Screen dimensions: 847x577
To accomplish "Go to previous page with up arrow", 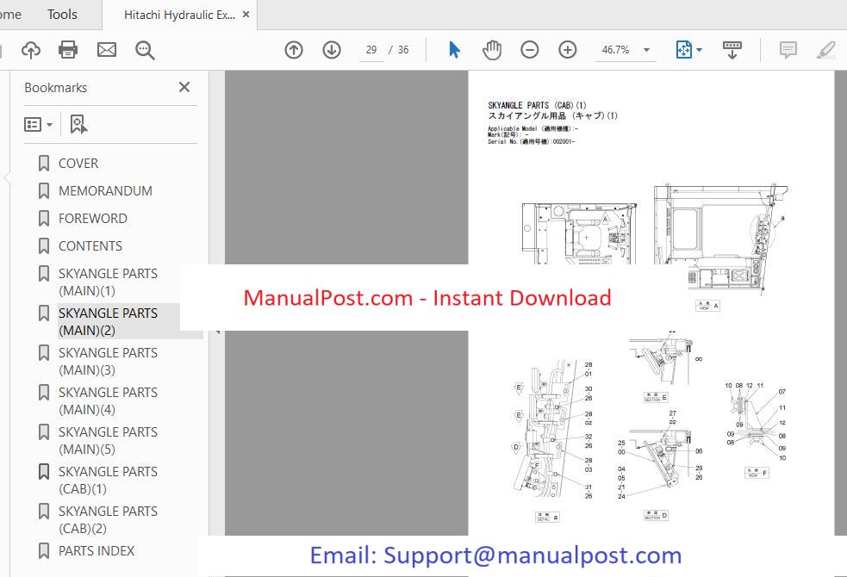I will (x=294, y=50).
